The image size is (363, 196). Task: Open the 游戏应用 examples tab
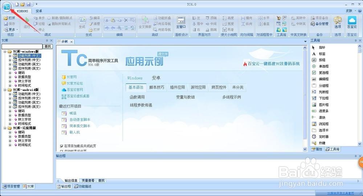click(198, 87)
